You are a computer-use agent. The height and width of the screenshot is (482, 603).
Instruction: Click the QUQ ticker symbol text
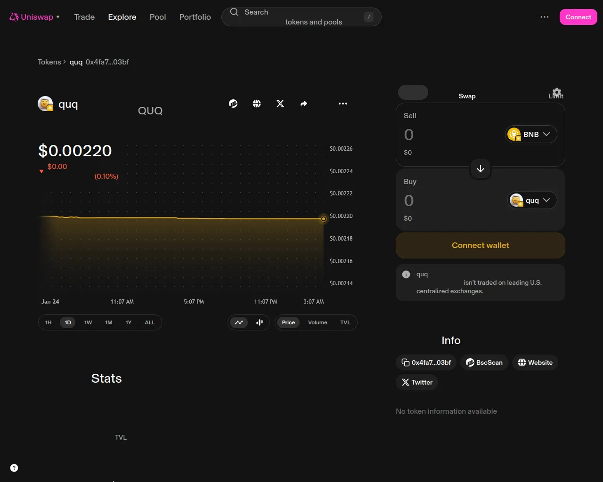coord(150,111)
